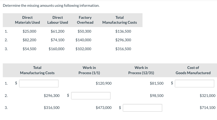Click the Cost of Goods Manufactured header
The width and height of the screenshot is (217, 120).
[193, 70]
